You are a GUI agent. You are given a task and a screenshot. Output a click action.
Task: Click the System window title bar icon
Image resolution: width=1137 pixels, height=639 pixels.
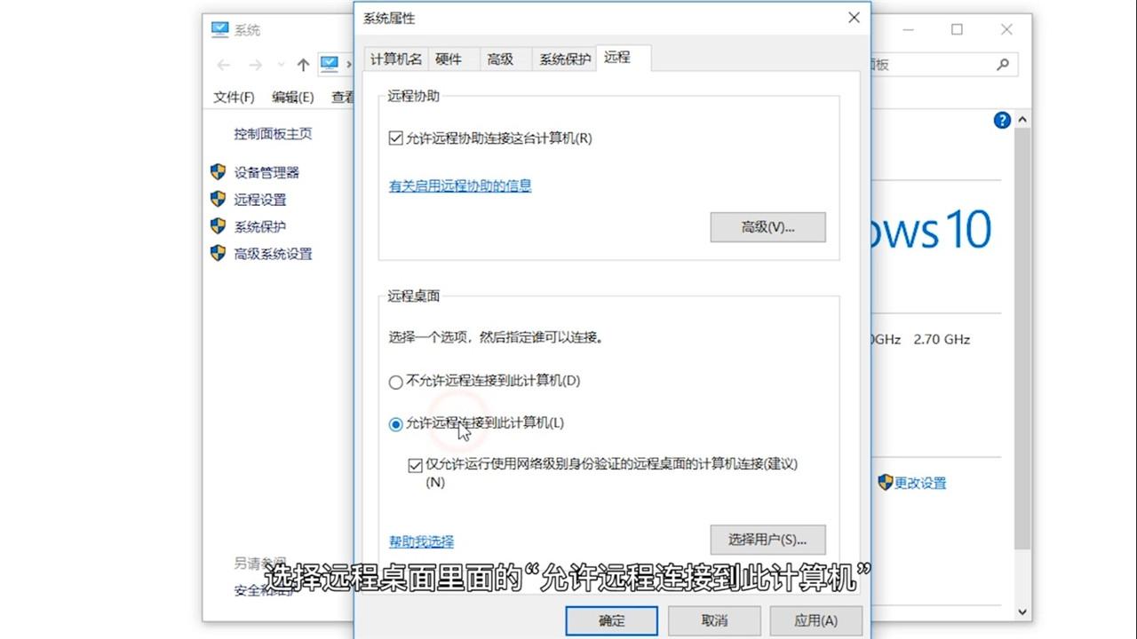[220, 29]
